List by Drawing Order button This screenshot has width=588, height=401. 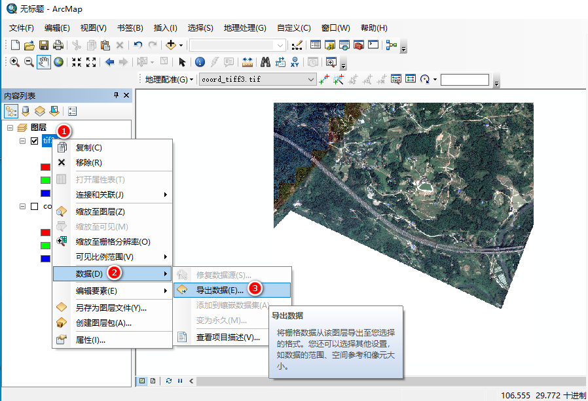click(x=11, y=111)
